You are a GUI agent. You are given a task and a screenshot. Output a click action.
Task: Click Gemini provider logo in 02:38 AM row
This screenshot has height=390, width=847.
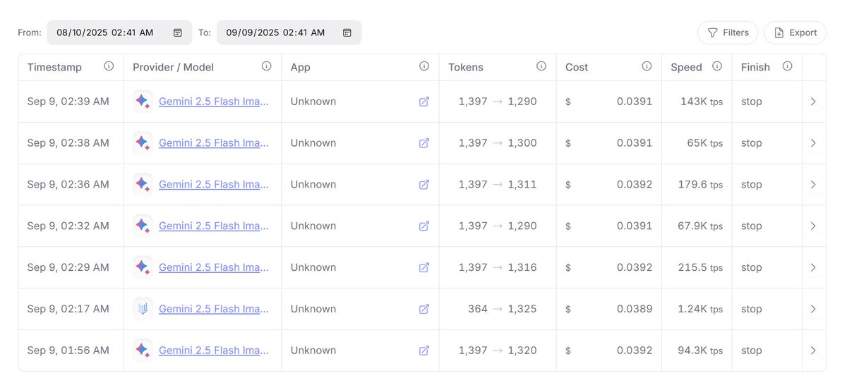coord(143,143)
